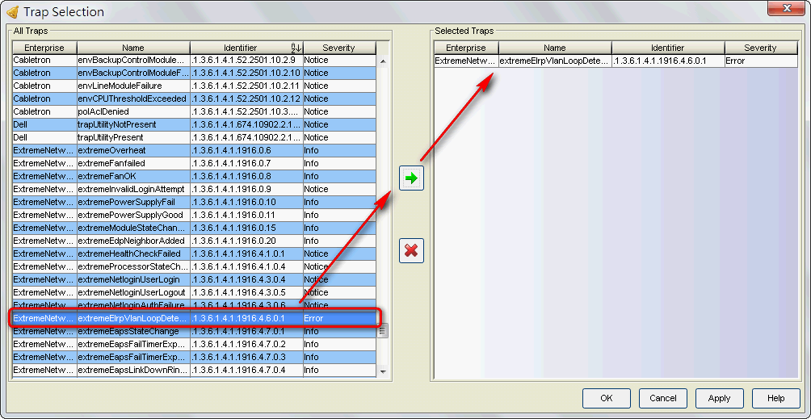Select extremePowerSupplyFail trap row
This screenshot has width=811, height=419.
[194, 202]
